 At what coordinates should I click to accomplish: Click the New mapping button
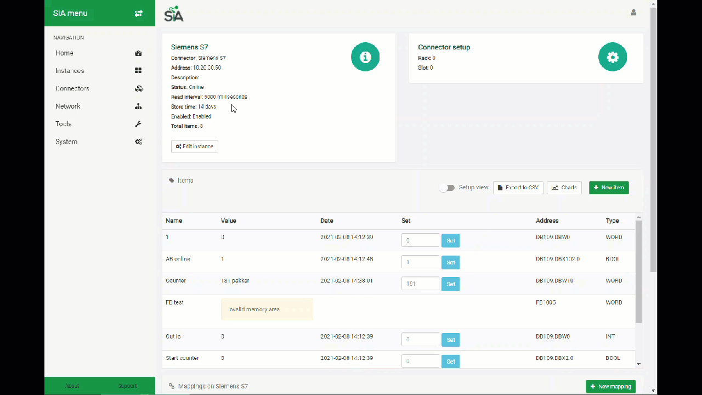(x=610, y=386)
